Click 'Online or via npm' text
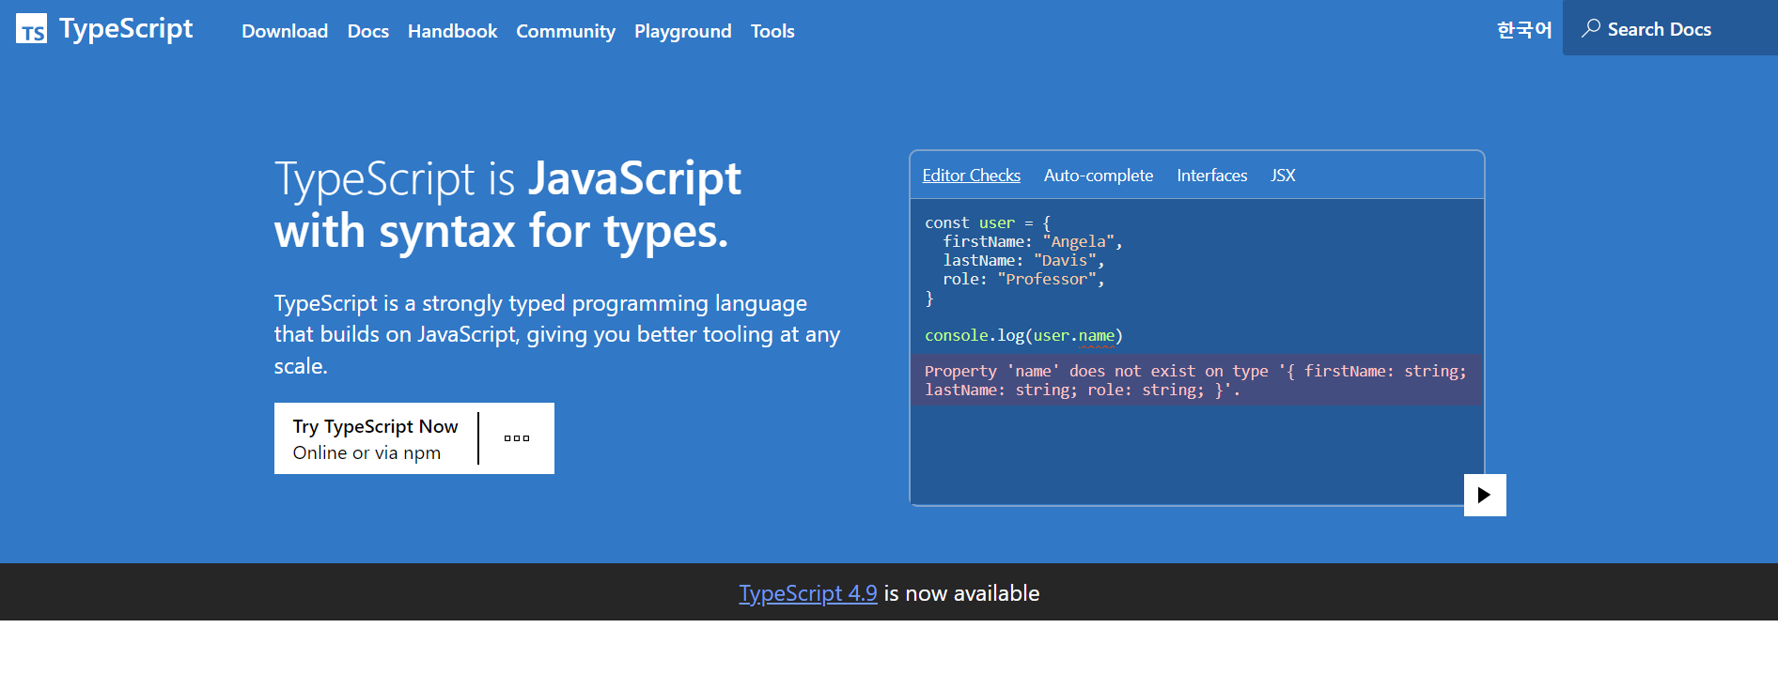Image resolution: width=1778 pixels, height=674 pixels. click(x=367, y=453)
